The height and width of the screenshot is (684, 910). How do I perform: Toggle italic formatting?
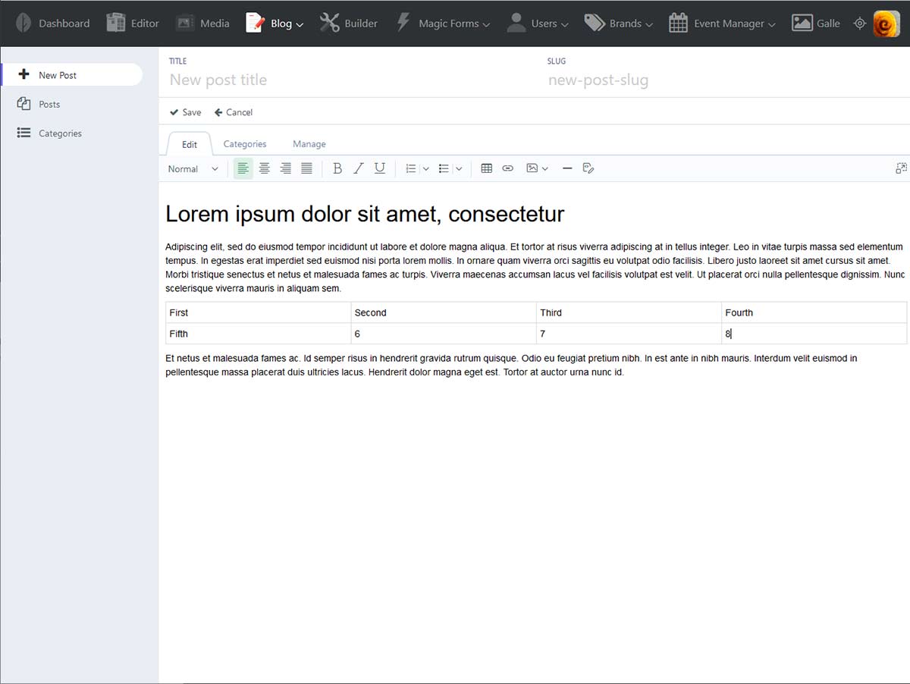[x=359, y=168]
